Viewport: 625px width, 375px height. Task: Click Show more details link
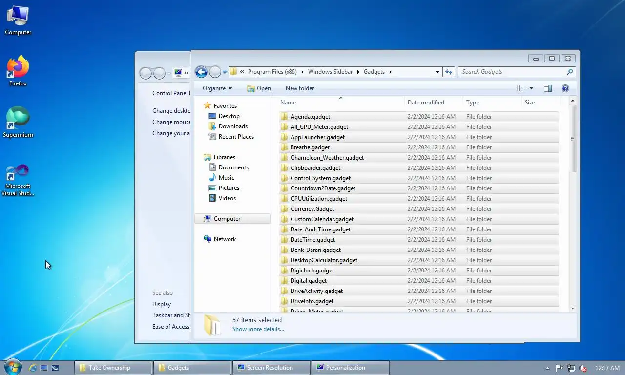(258, 329)
